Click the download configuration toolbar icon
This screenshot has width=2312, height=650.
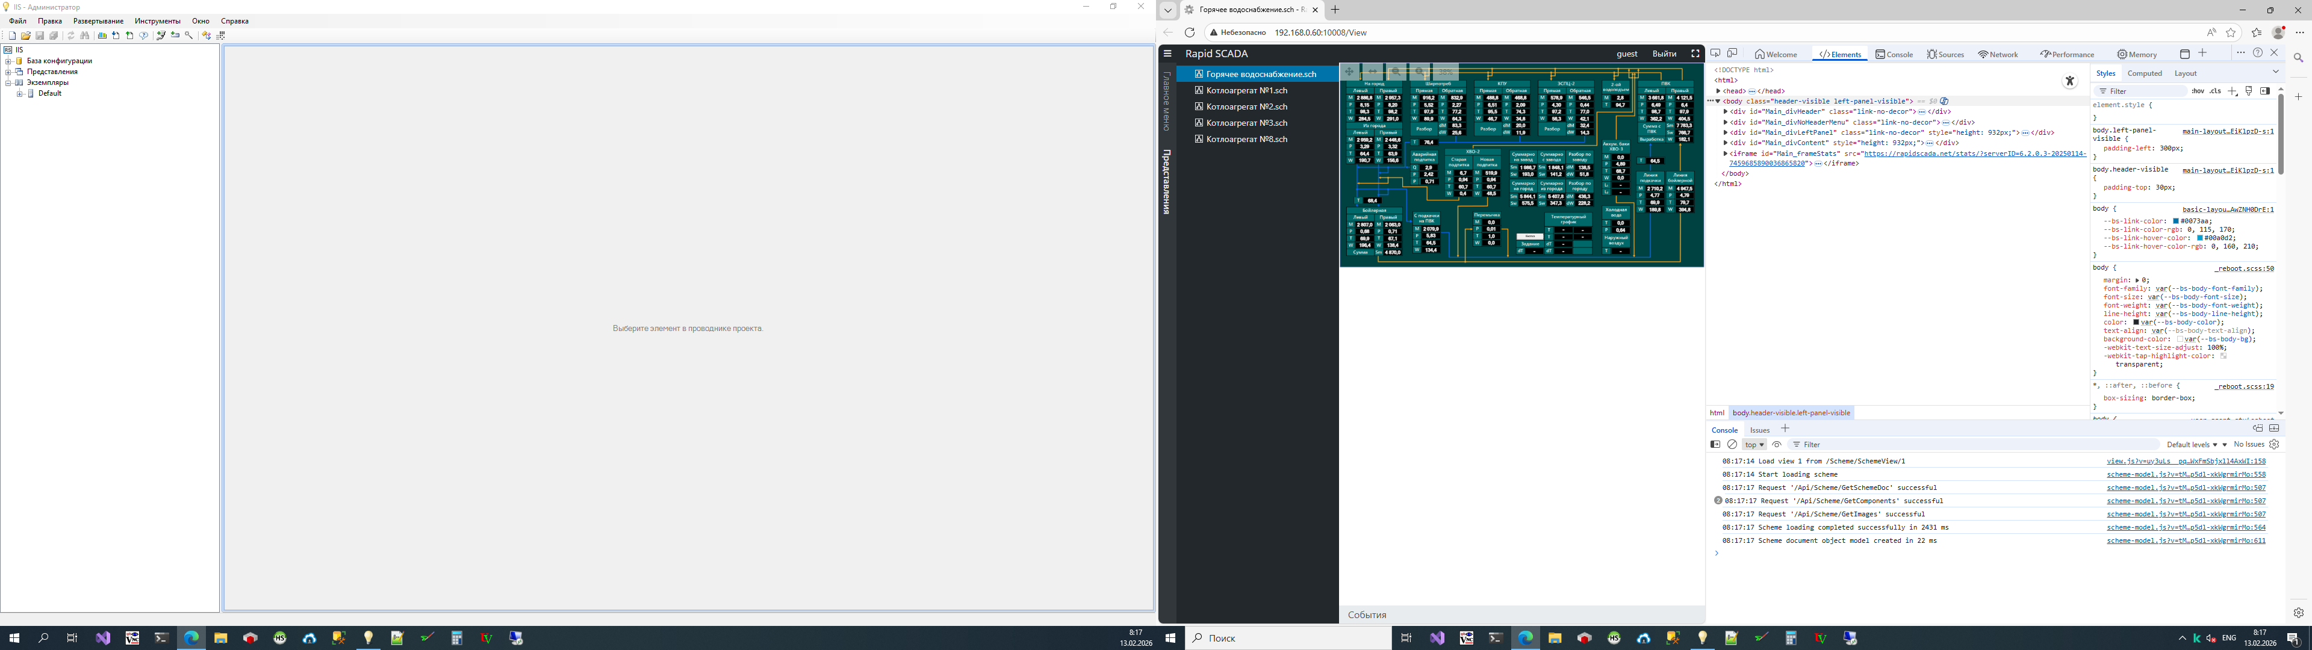pyautogui.click(x=116, y=36)
